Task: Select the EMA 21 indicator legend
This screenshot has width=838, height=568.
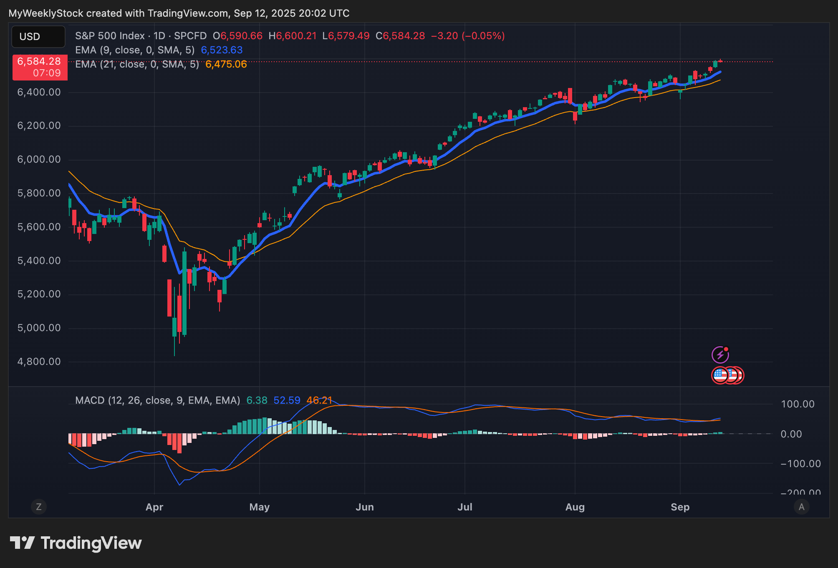Action: [x=137, y=64]
